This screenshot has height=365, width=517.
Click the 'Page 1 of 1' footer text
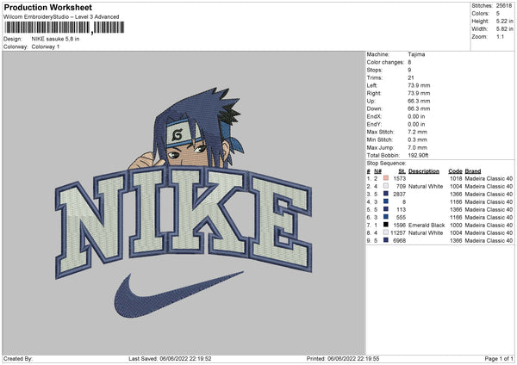(499, 359)
